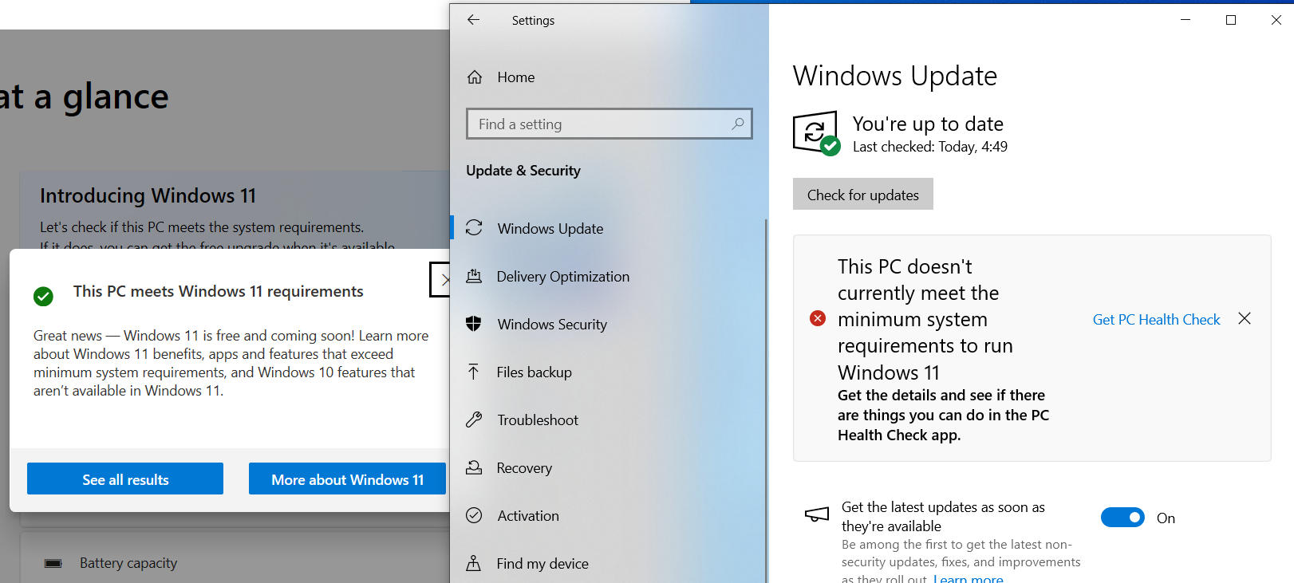Close the PC meets Windows 11 requirements dialog
1294x583 pixels.
[x=440, y=279]
